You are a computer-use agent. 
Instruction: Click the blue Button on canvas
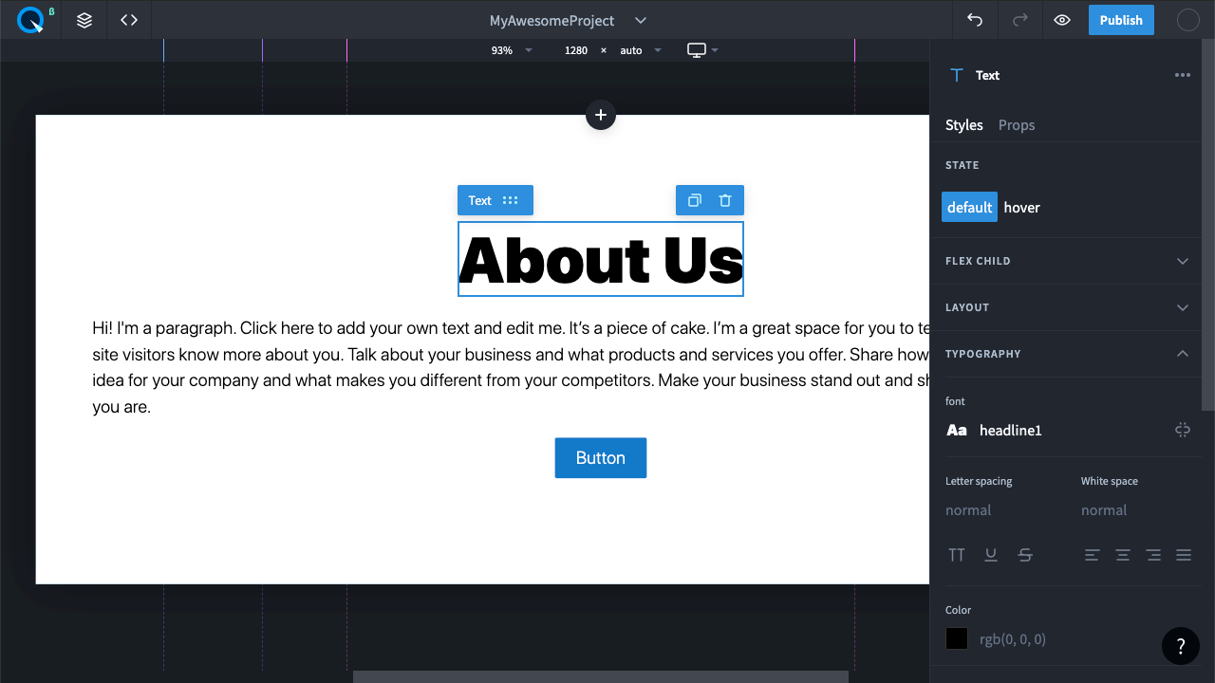(x=600, y=457)
